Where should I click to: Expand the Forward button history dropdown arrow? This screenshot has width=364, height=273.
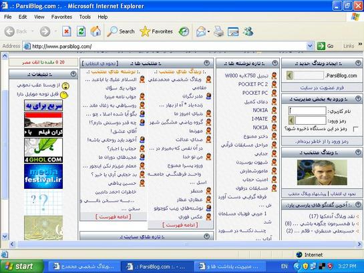point(55,31)
